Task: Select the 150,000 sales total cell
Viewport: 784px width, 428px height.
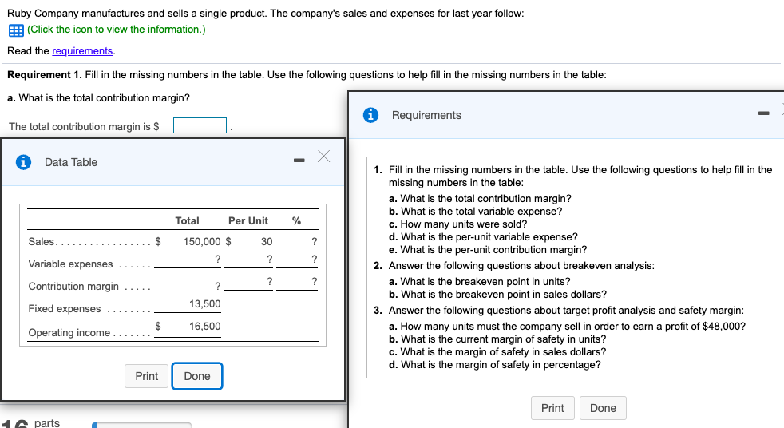Action: click(x=201, y=241)
